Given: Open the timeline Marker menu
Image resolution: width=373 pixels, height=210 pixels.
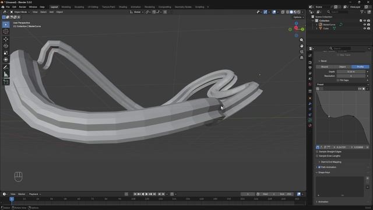Looking at the screenshot, I should [22, 194].
